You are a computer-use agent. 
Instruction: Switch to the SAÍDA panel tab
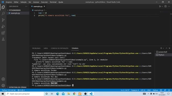point(46,48)
